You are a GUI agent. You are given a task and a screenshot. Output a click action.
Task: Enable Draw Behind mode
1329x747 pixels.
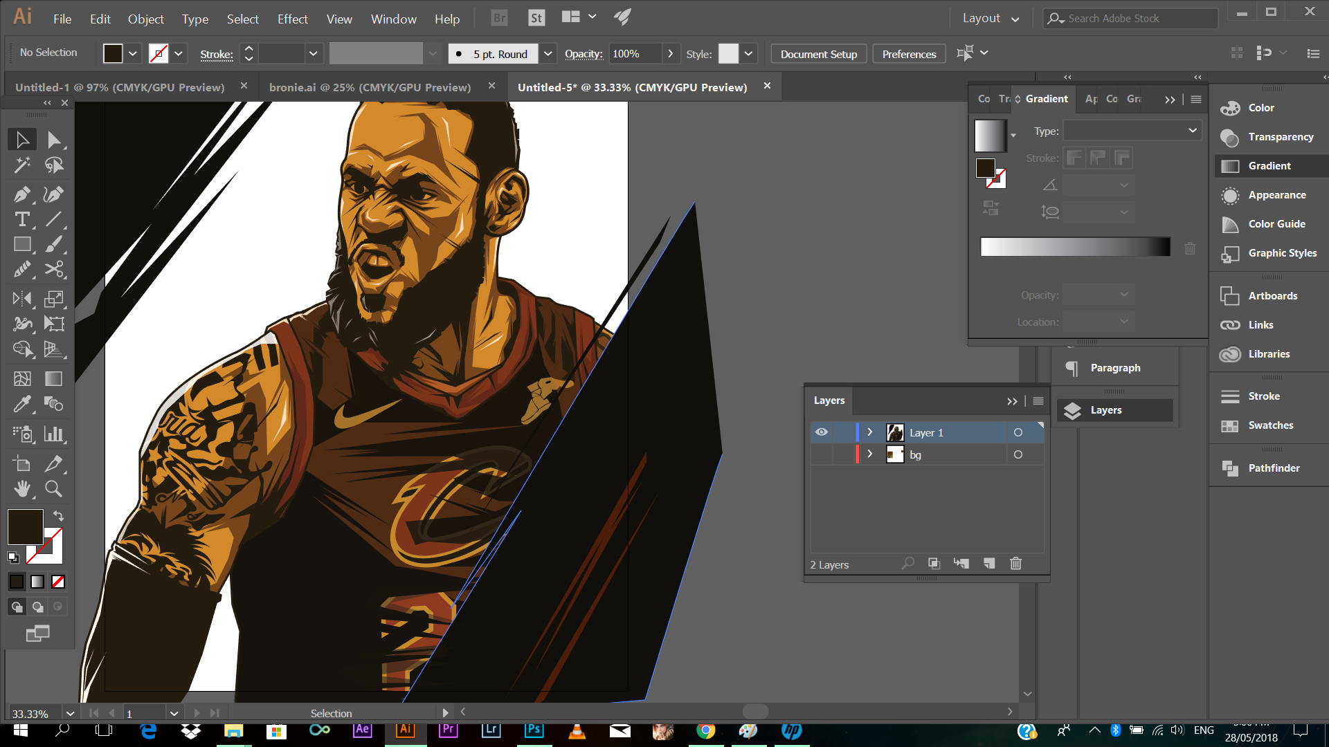point(37,607)
